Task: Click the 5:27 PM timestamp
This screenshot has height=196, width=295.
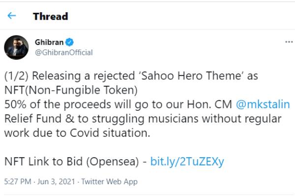Action: (18, 181)
